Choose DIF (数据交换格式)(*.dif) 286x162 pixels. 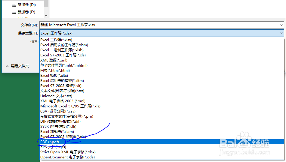click(162, 121)
